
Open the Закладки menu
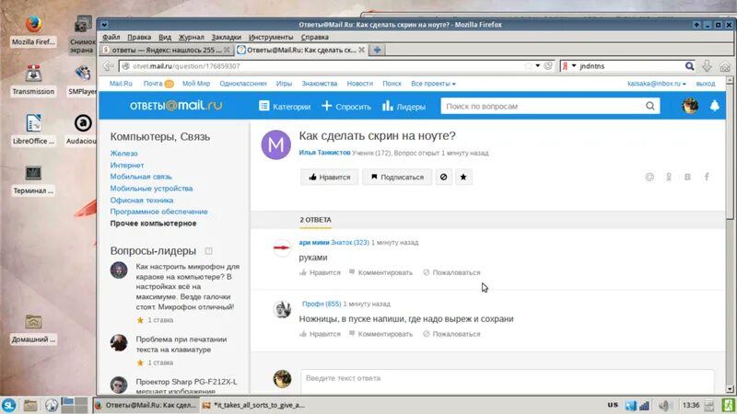pyautogui.click(x=226, y=37)
